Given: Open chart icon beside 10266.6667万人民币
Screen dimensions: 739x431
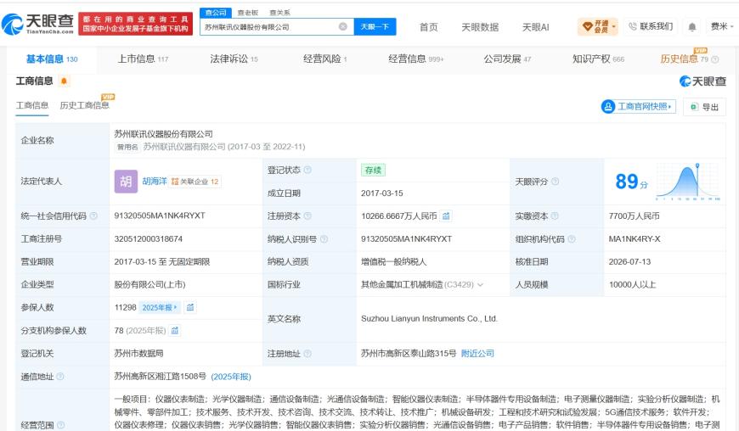Looking at the screenshot, I should (x=446, y=216).
